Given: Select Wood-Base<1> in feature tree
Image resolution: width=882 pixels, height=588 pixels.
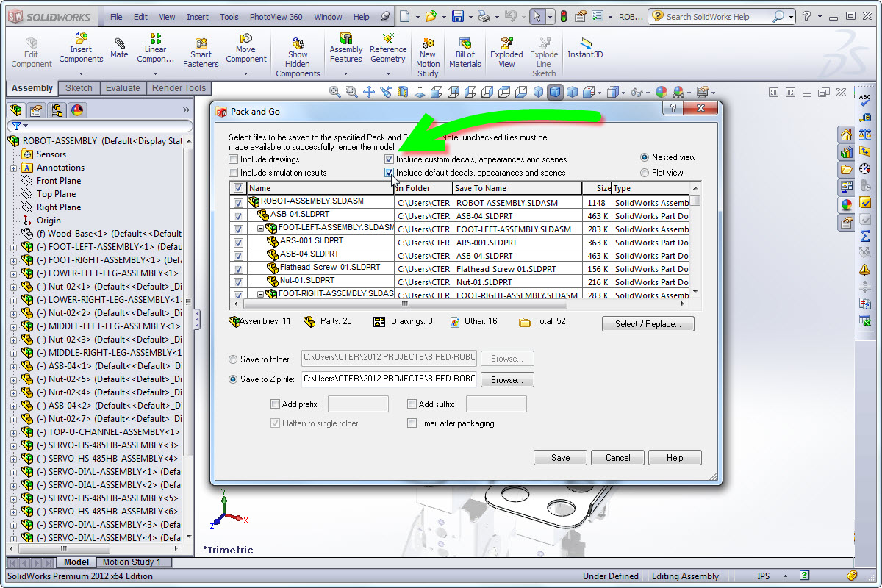Looking at the screenshot, I should click(x=109, y=234).
